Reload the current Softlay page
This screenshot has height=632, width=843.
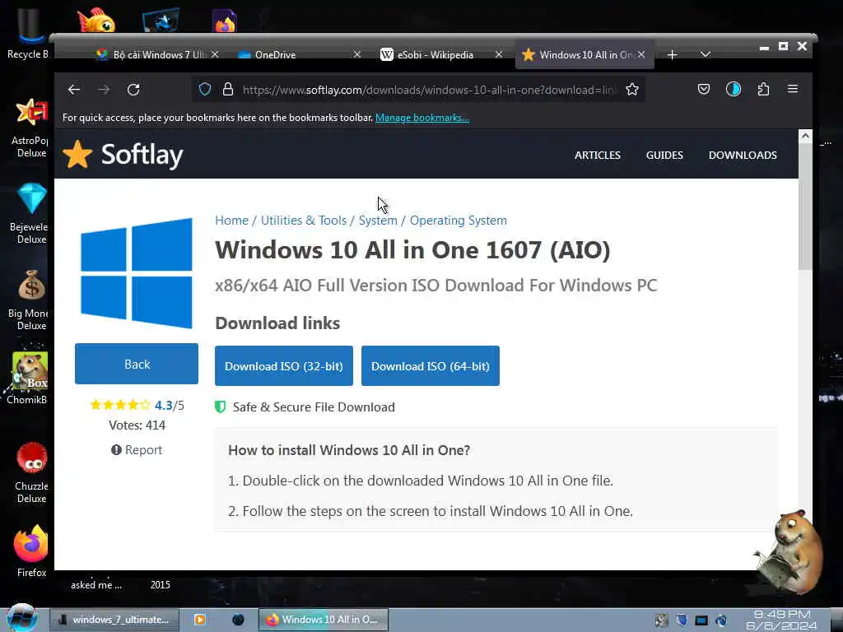click(133, 90)
